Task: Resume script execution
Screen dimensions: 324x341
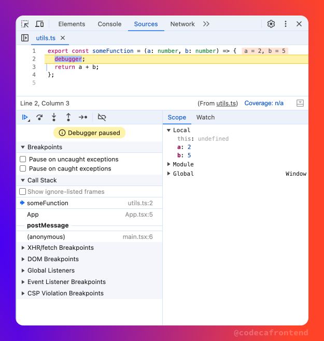Action: click(x=26, y=118)
